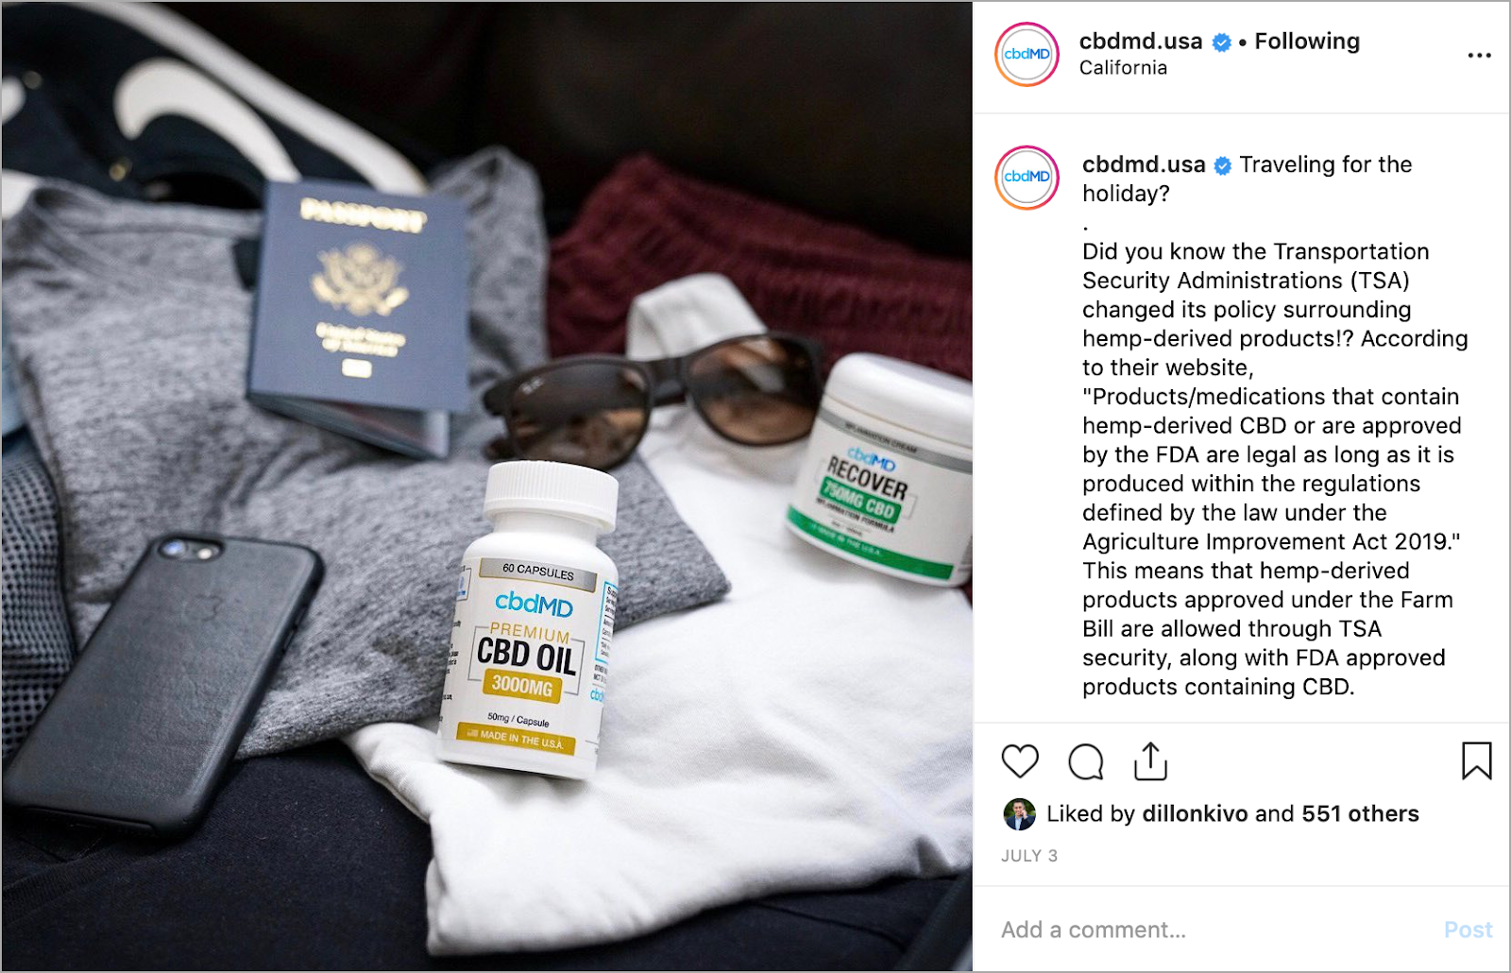This screenshot has height=973, width=1511.
Task: Click the cbdMD avatar beside the caption
Action: [1027, 178]
